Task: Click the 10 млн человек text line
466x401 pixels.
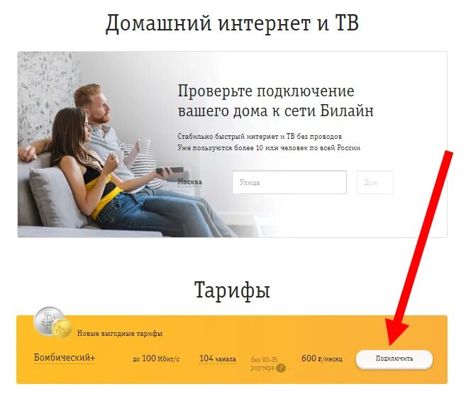Action: [x=269, y=148]
